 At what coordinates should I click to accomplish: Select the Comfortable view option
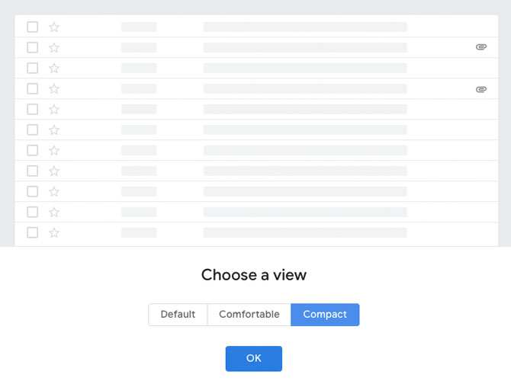tap(249, 315)
